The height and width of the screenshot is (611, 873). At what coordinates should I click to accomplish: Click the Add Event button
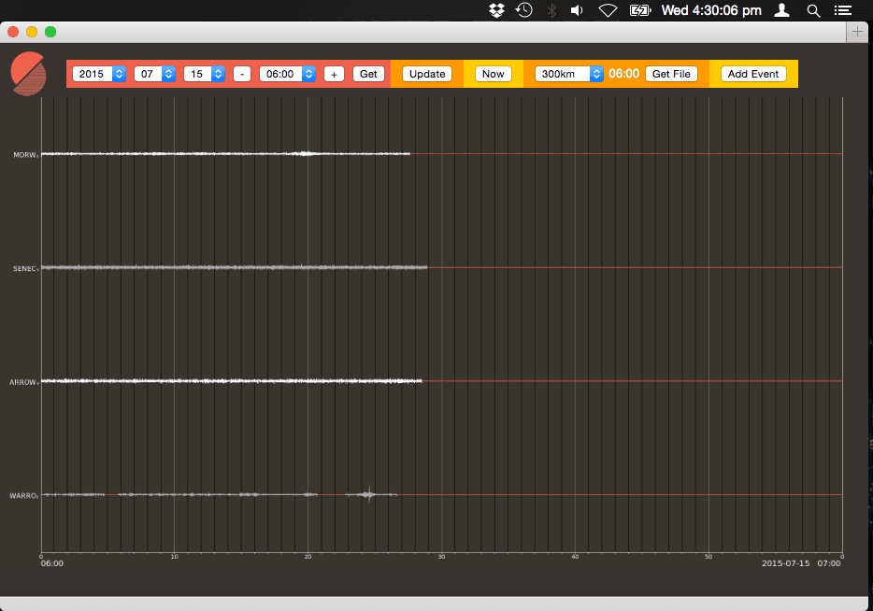753,74
